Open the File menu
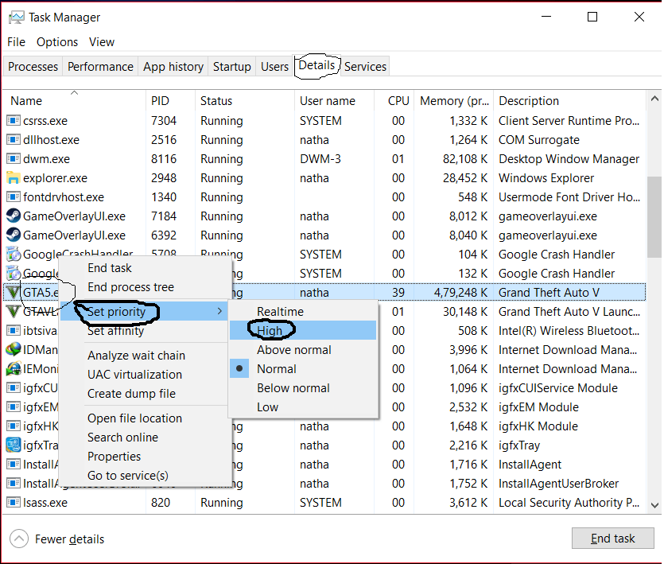 [16, 42]
